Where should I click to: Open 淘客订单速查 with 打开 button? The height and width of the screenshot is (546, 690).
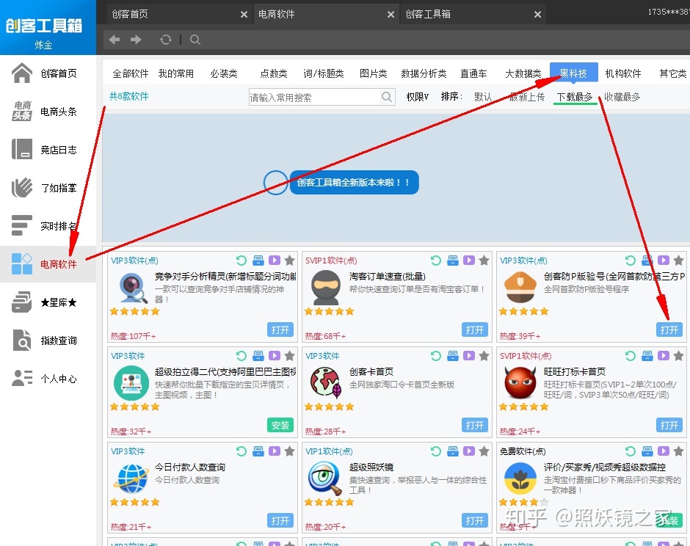[x=474, y=330]
